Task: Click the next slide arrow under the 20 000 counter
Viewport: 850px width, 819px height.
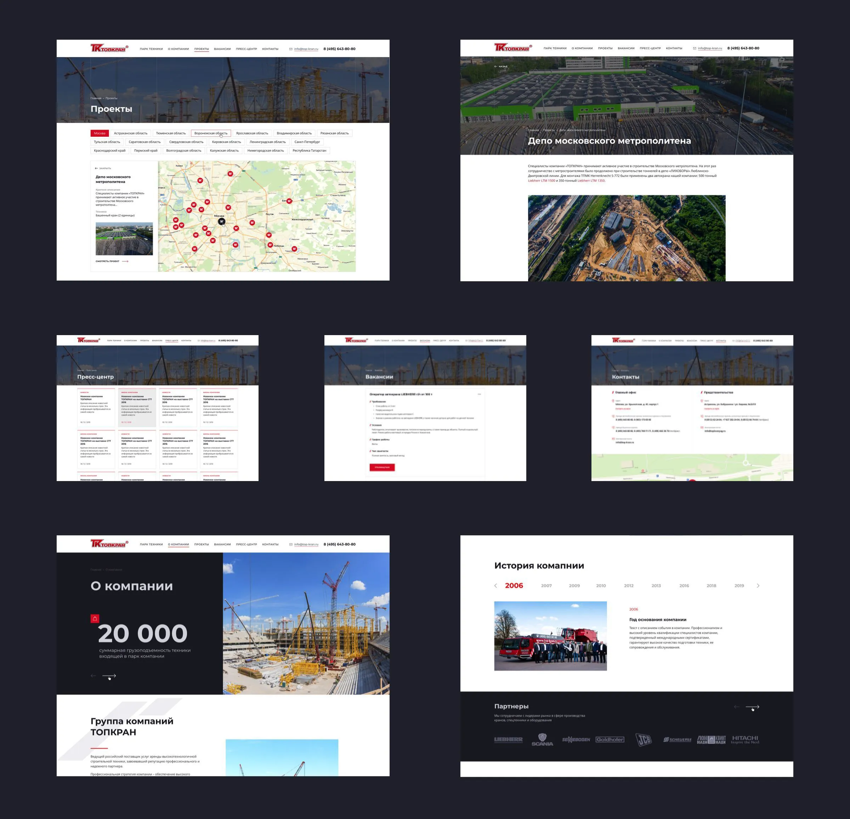Action: 109,676
